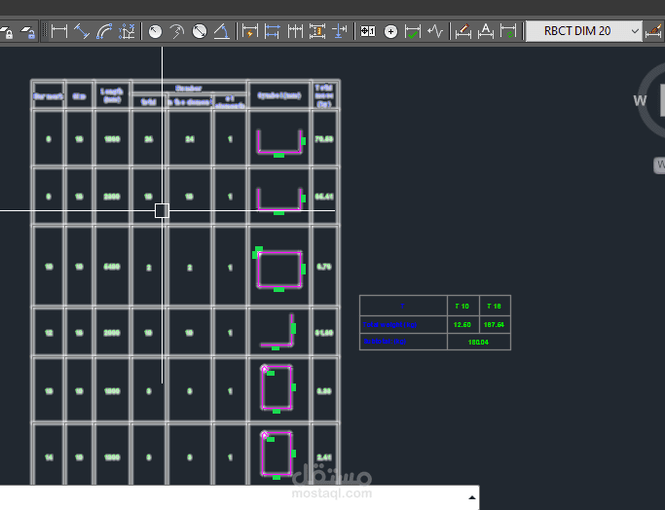Viewport: 665px width, 510px height.
Task: Click the Dimension Space tool
Action: click(317, 31)
